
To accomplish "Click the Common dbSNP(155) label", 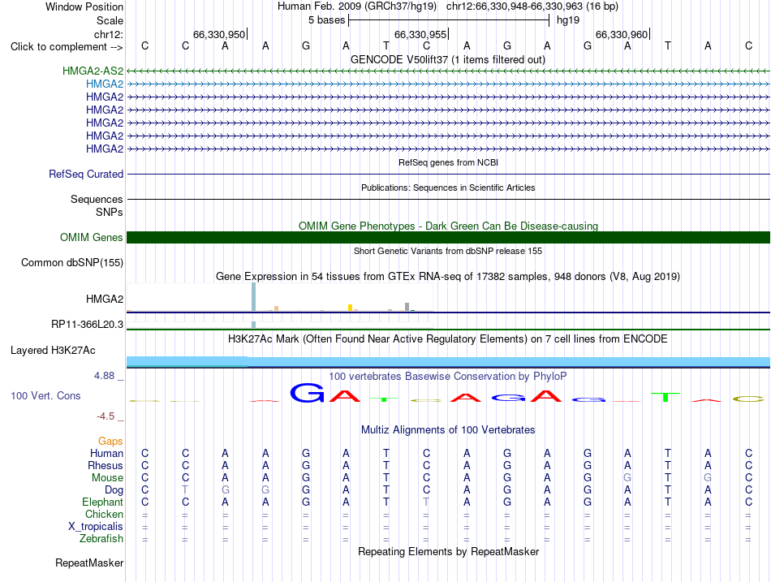I will [x=72, y=263].
